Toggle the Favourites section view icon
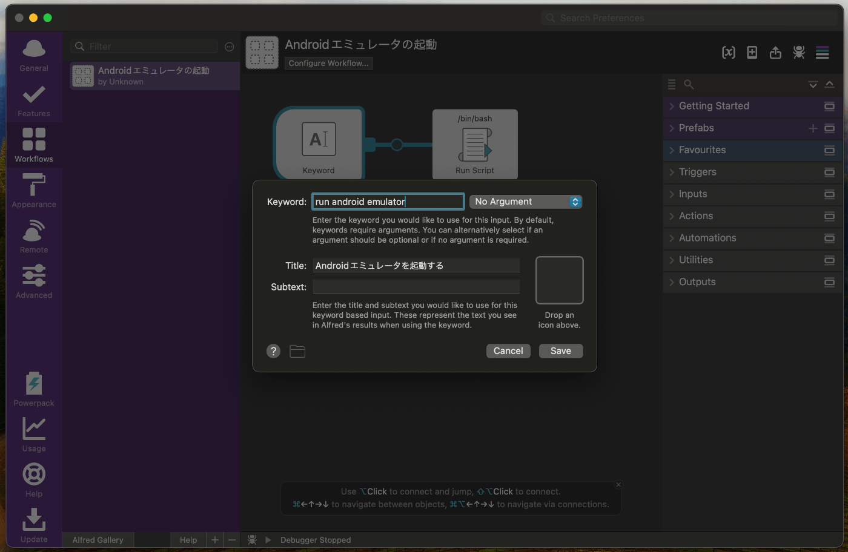Viewport: 848px width, 552px height. coord(829,150)
